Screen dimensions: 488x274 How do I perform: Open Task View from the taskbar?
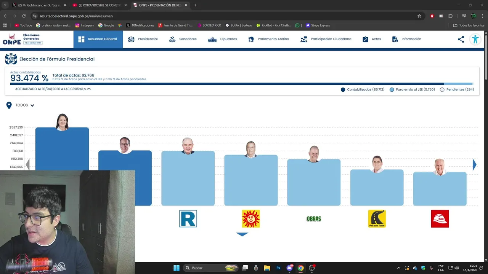pos(245,268)
